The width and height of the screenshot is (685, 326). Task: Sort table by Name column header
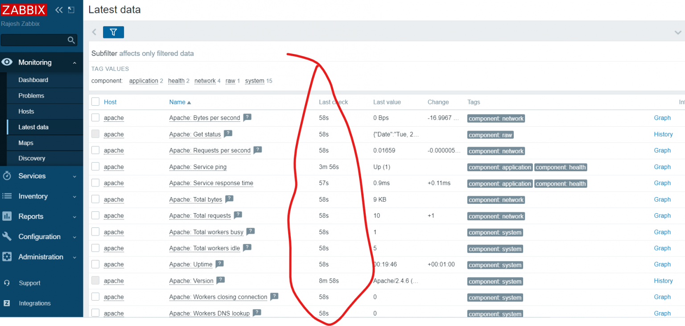point(177,102)
